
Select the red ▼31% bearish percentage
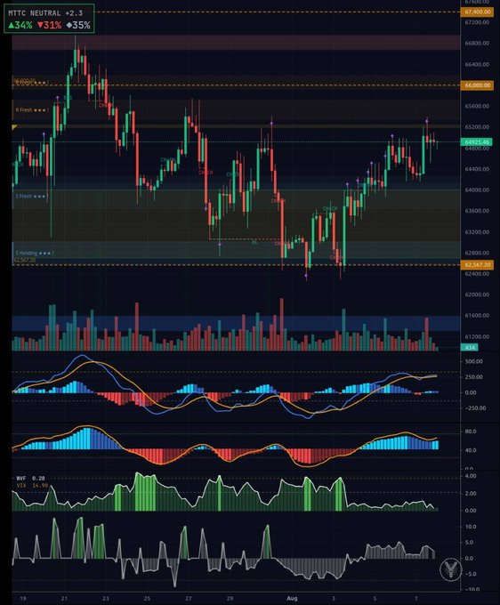[x=50, y=26]
